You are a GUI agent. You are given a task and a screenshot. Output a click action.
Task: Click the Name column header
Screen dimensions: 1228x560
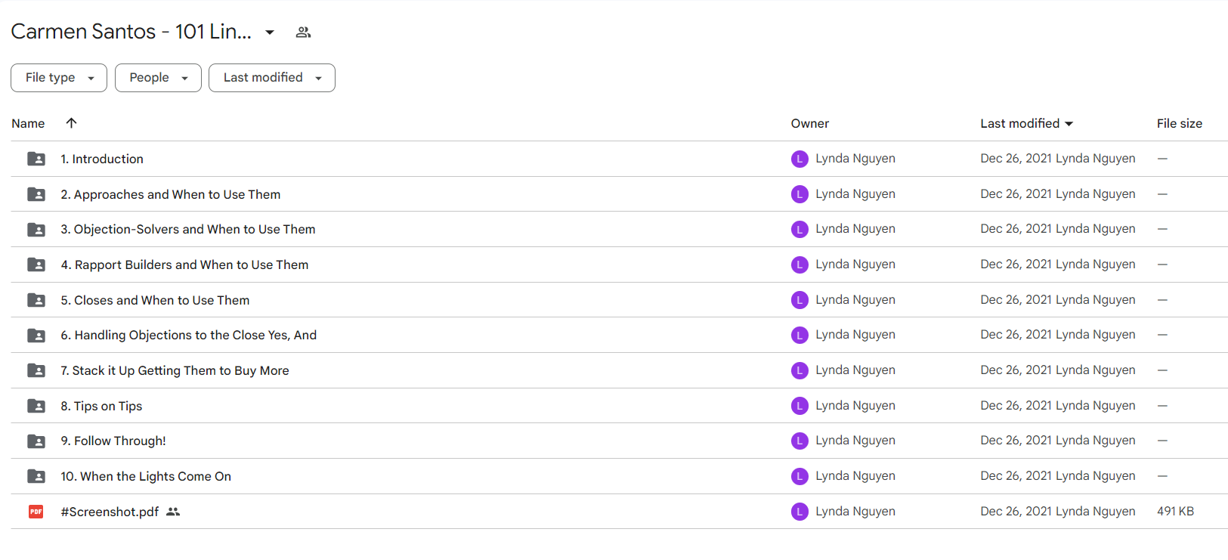[x=28, y=123]
